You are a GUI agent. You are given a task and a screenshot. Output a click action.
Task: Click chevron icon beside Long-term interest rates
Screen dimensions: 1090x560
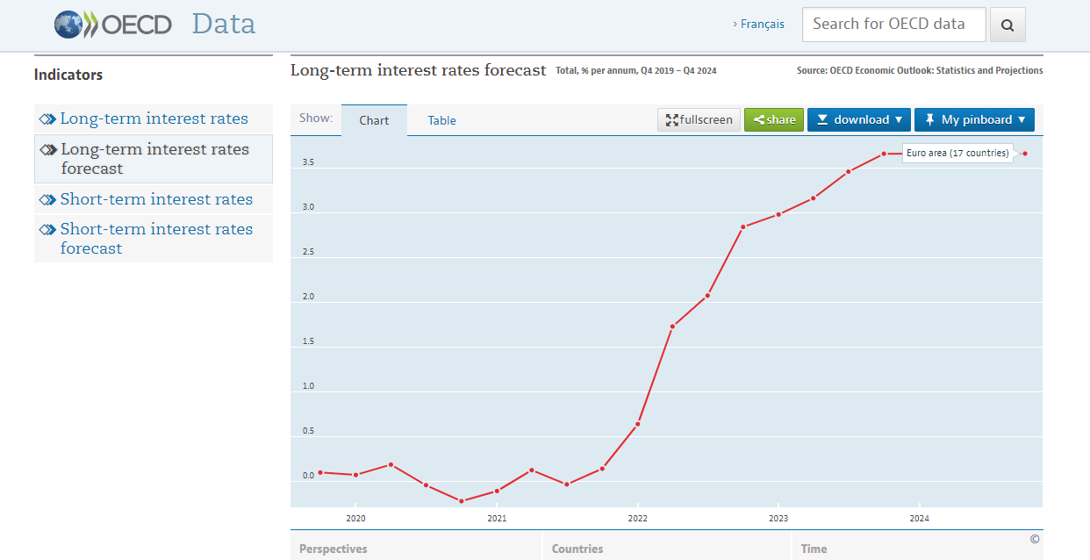click(x=47, y=119)
